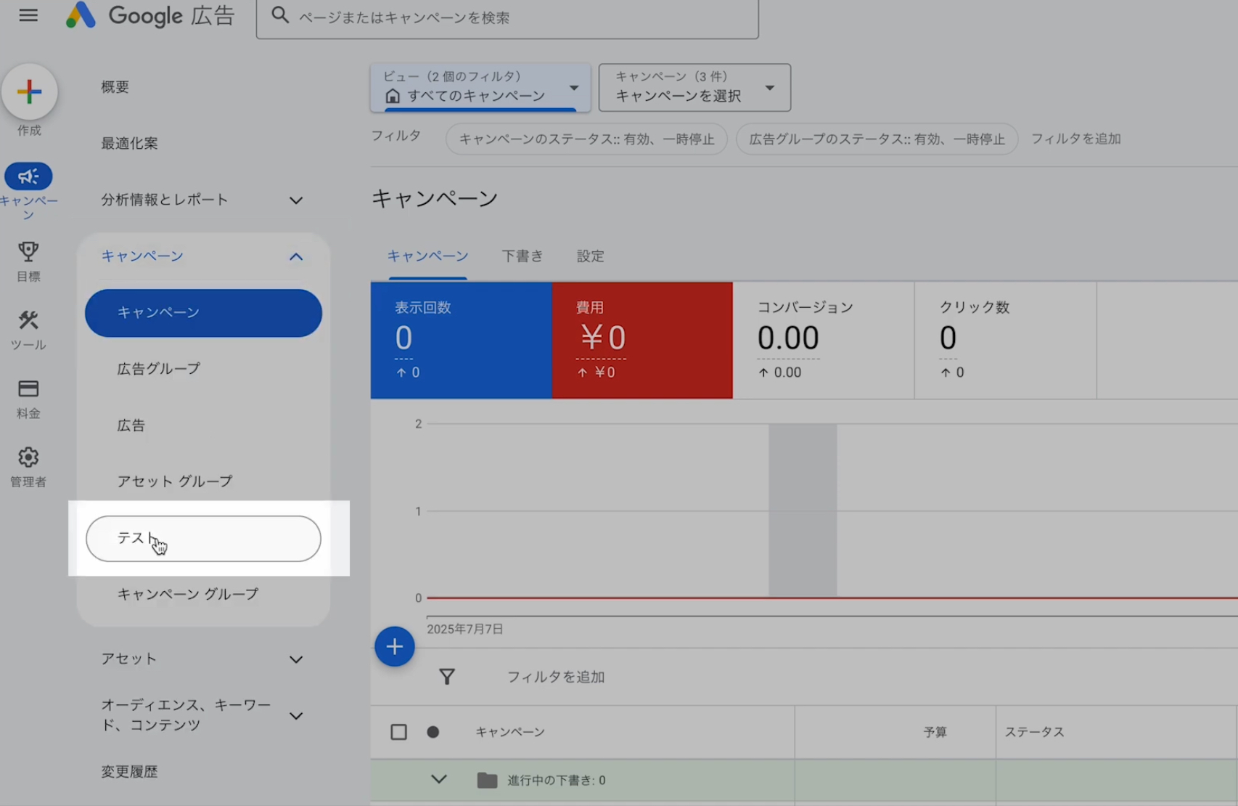Click the status dot column header
1238x806 pixels.
433,732
